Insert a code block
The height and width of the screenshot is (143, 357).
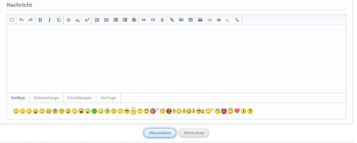(x=210, y=20)
